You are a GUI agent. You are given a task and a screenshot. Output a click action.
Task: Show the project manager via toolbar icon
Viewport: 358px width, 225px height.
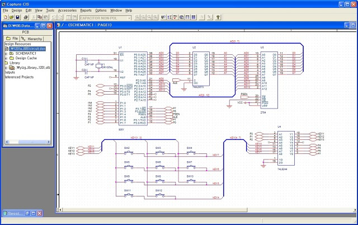point(210,17)
